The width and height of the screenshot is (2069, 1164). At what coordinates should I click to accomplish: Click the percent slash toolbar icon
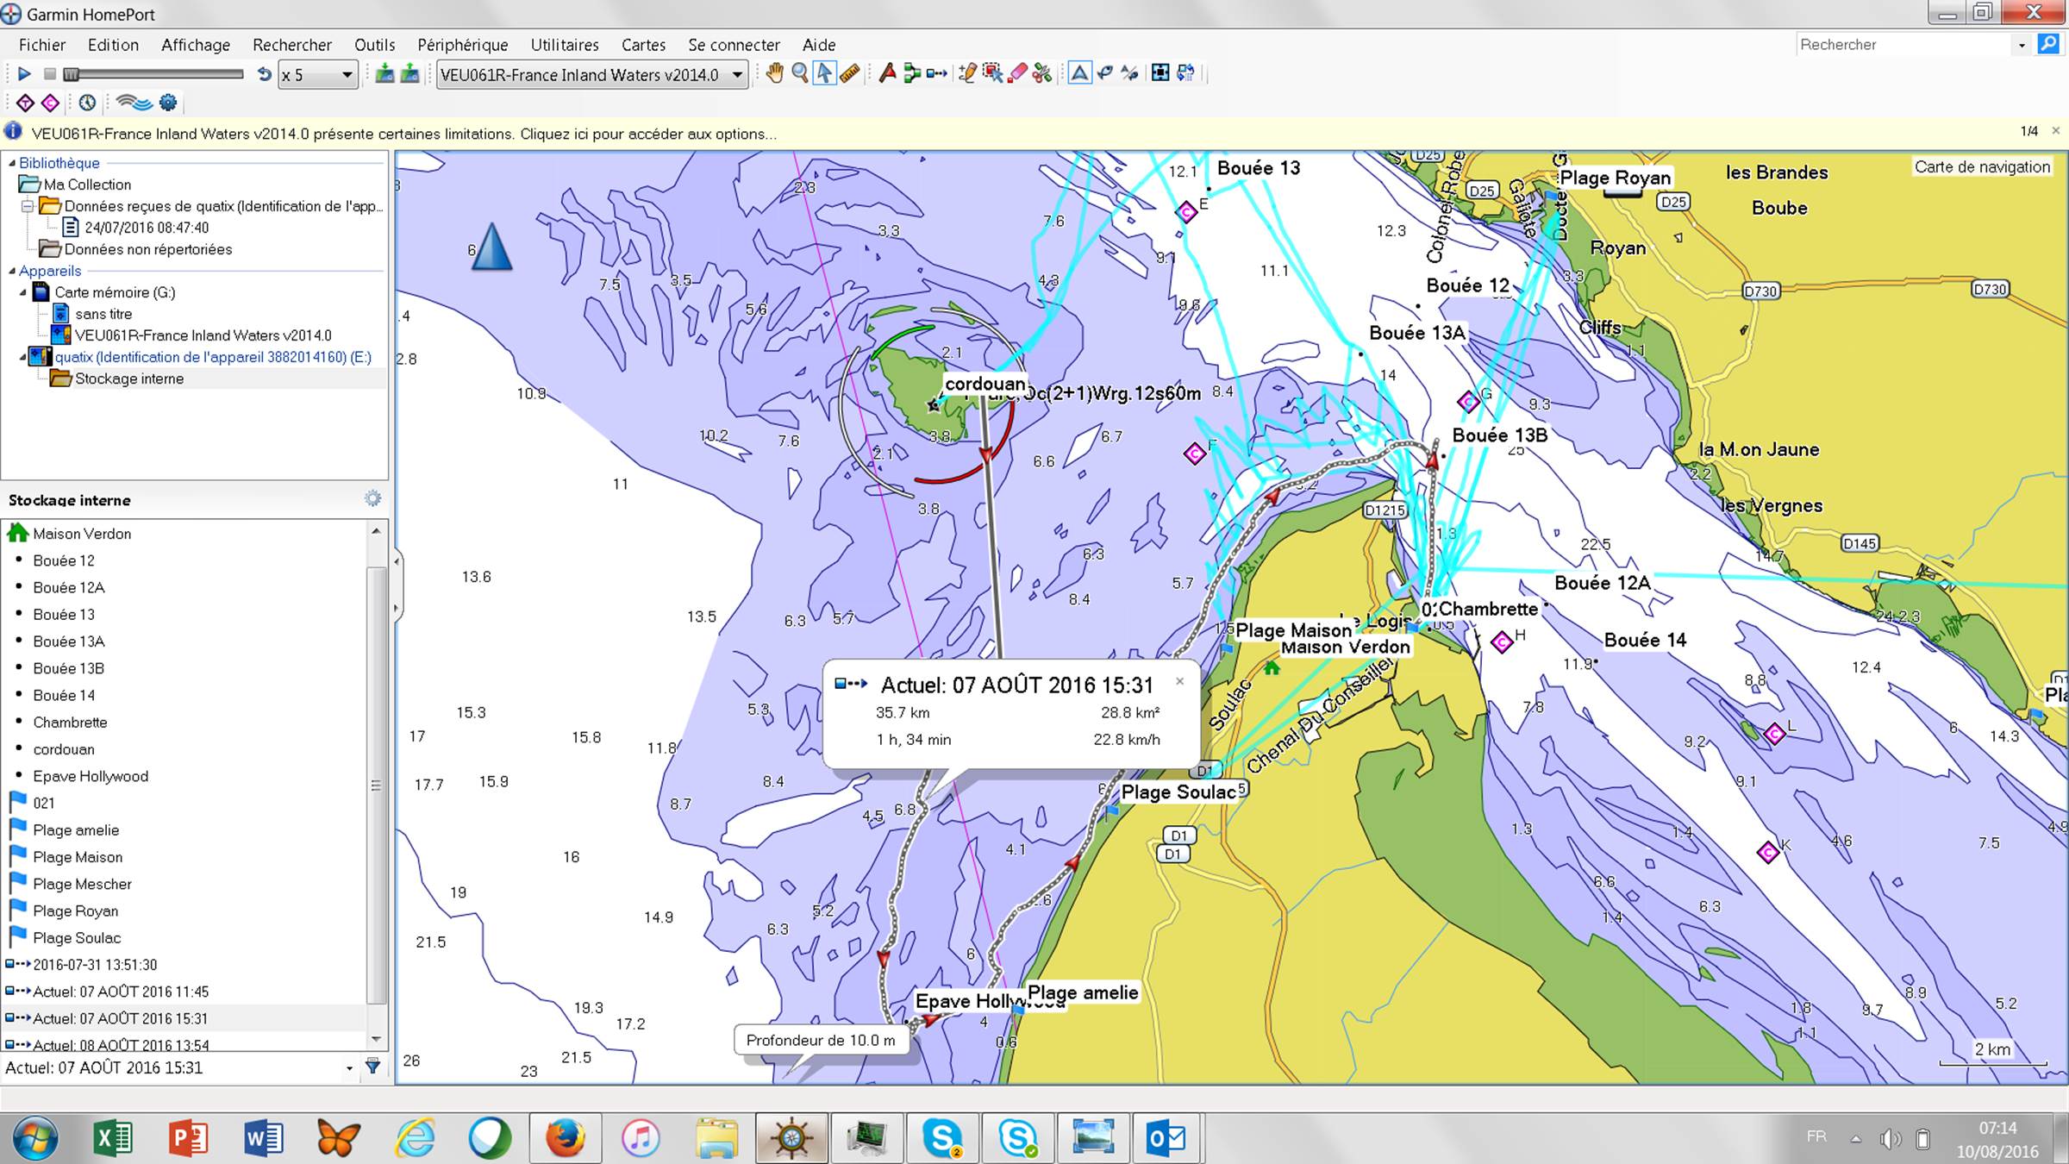point(1129,74)
